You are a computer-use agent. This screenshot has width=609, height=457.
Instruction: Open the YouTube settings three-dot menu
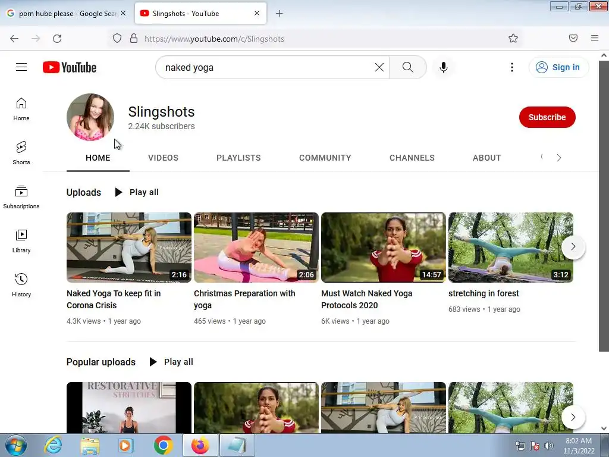(x=512, y=67)
